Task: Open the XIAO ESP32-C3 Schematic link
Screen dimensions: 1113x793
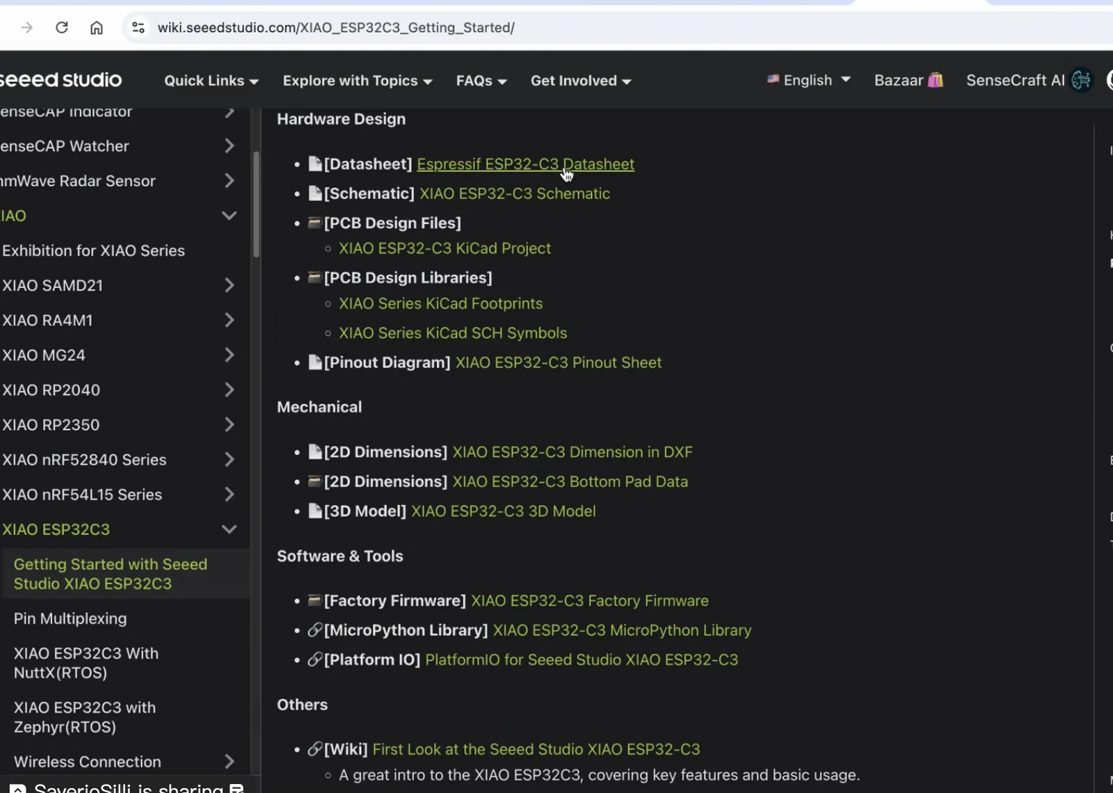Action: (x=515, y=193)
